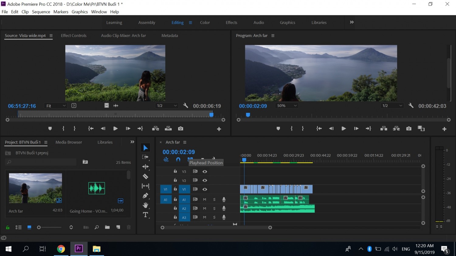Select the Type tool
Screen dimensions: 456x256
145,215
